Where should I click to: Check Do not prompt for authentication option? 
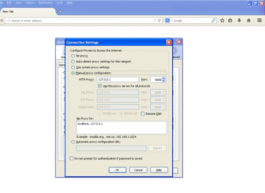pyautogui.click(x=72, y=159)
